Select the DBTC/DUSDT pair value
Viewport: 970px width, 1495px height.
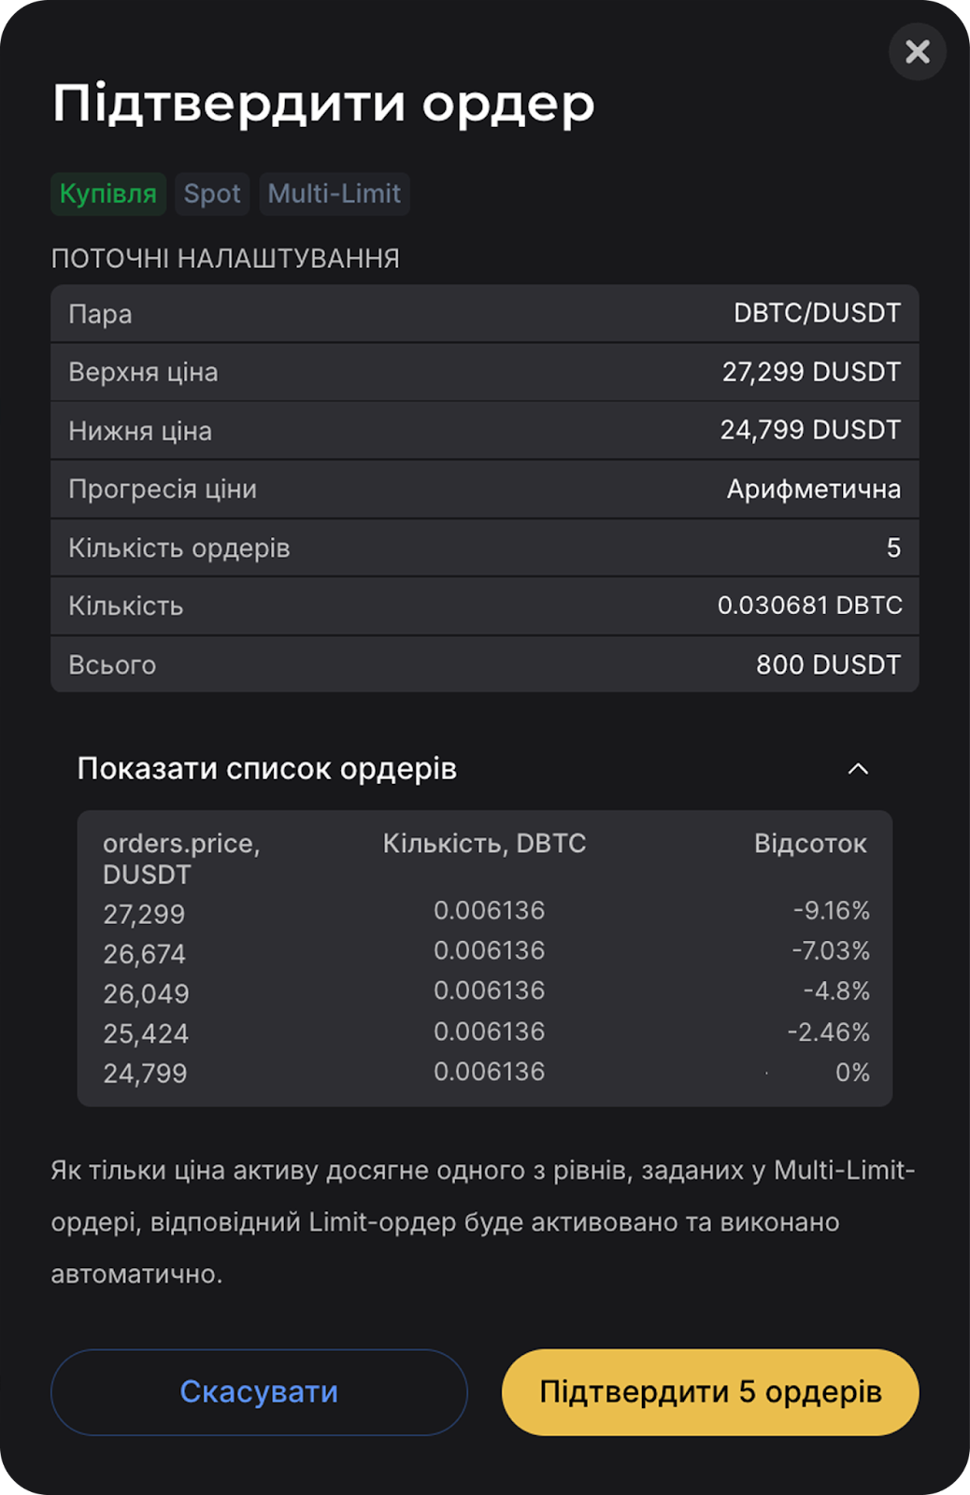pyautogui.click(x=817, y=313)
